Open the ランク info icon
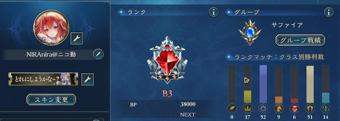 [x=214, y=12]
